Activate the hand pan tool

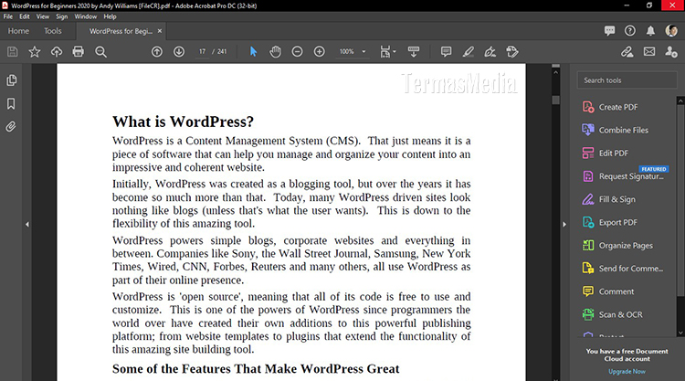pos(275,52)
